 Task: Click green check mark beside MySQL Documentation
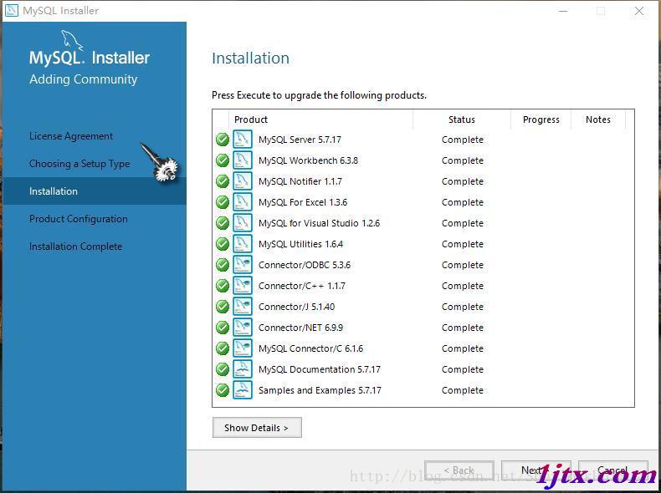click(223, 369)
